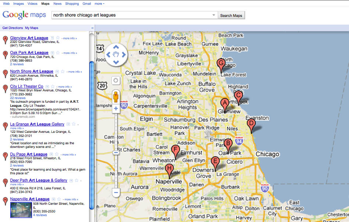Screen dimensions: 349x222
Task: Click the Google Maps logo
Action: pyautogui.click(x=24, y=15)
